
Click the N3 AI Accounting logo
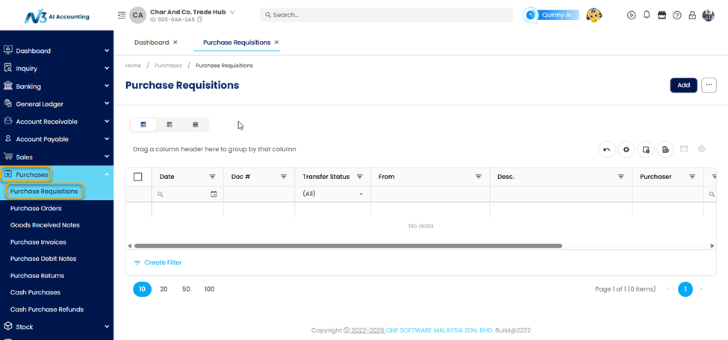click(x=57, y=16)
